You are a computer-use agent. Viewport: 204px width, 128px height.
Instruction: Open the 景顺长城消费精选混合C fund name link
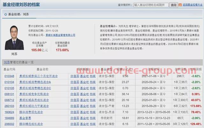click(x=35, y=88)
